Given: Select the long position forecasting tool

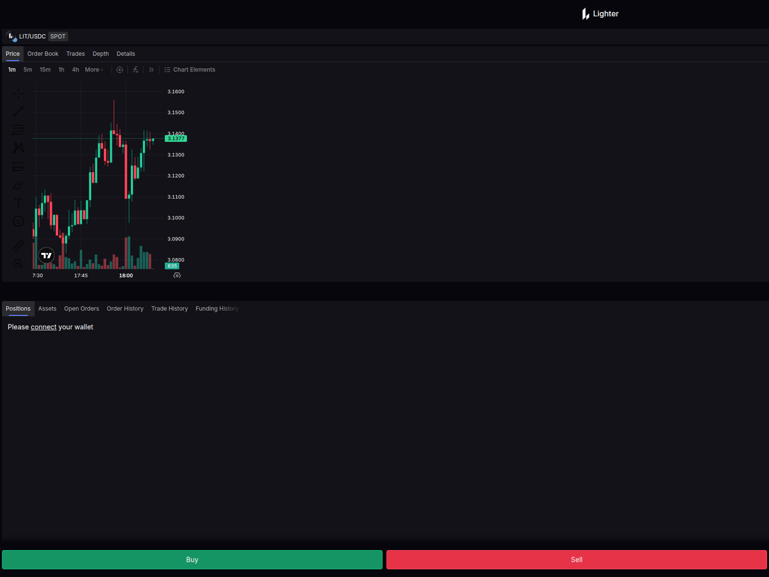Looking at the screenshot, I should 18,166.
